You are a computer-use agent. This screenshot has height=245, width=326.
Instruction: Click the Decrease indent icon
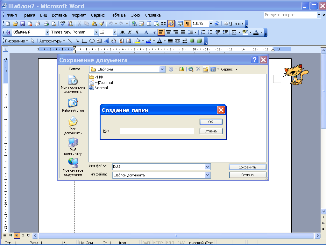218,32
